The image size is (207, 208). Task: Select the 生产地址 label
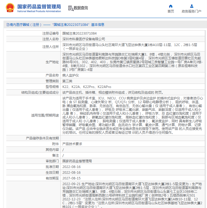point(52,62)
